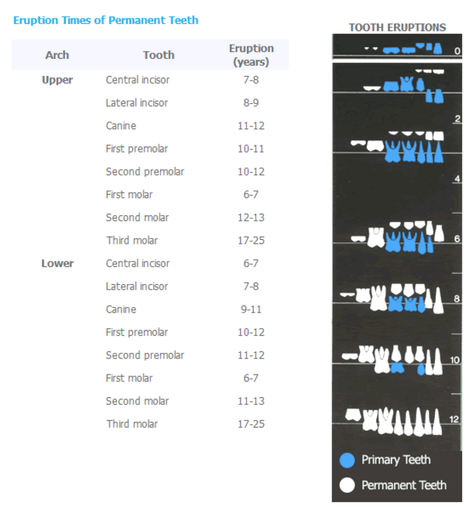Click the lower 'Canine' 9-11 eruption value

tap(251, 310)
